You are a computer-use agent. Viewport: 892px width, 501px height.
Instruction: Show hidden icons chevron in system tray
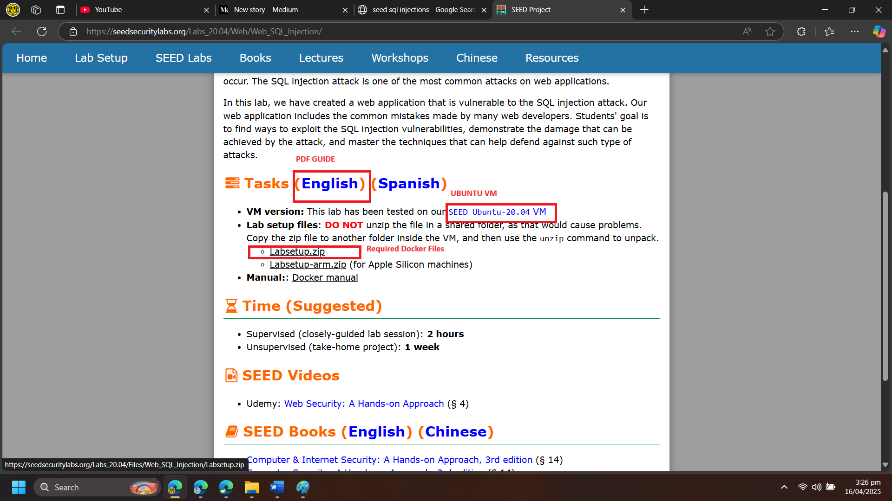[784, 487]
